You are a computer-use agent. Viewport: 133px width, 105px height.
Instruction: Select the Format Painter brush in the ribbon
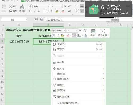(22, 7)
